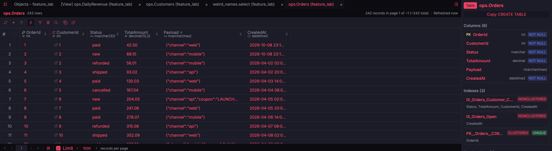Go to last page arrow

point(38,148)
